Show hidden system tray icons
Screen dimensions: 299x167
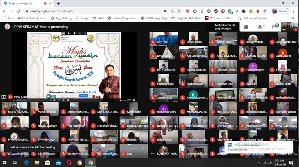(x=259, y=163)
